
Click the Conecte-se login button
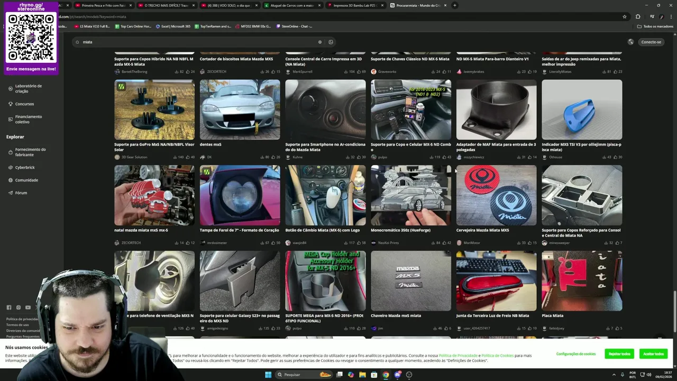[x=651, y=42]
